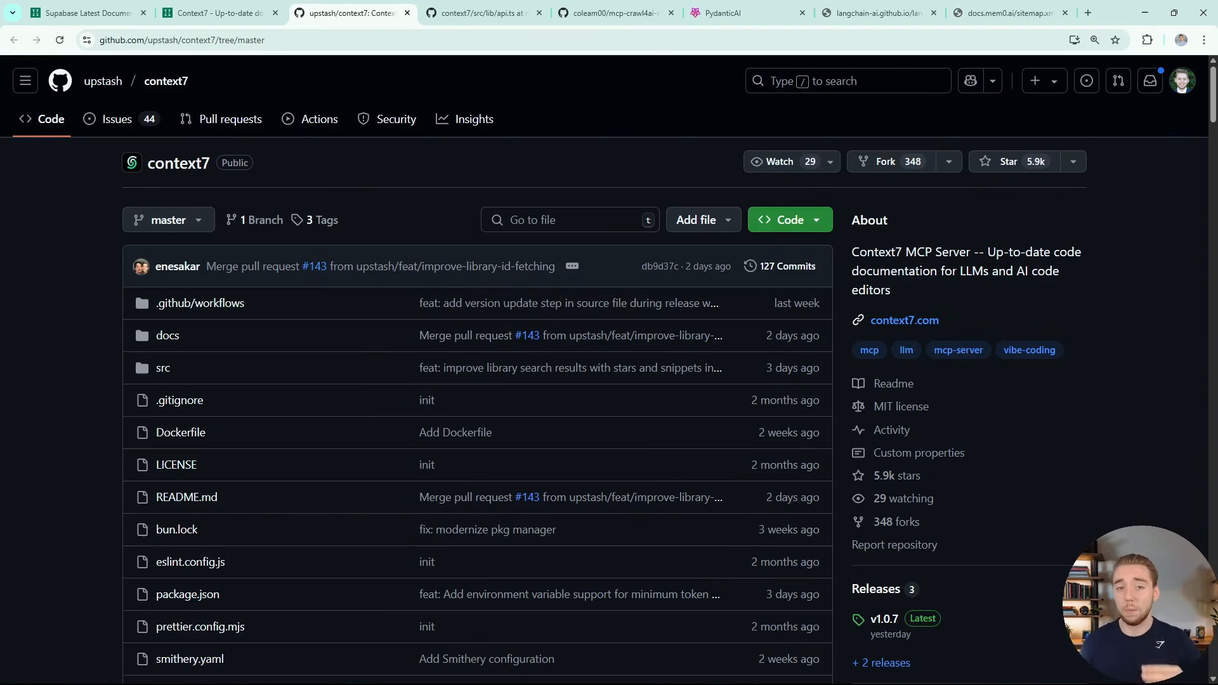The height and width of the screenshot is (685, 1218).
Task: Click the GitHub Octocat logo
Action: point(60,81)
